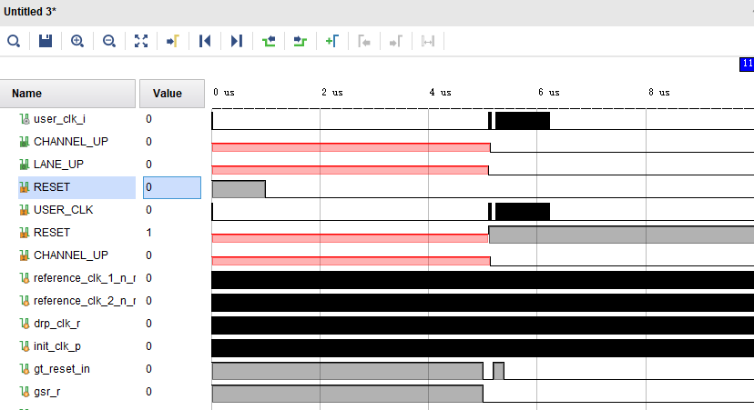Click the Name column header

67,94
